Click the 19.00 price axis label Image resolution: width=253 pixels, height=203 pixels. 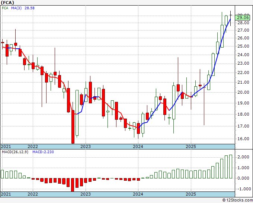[243, 103]
